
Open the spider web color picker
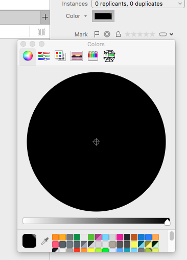(109, 56)
